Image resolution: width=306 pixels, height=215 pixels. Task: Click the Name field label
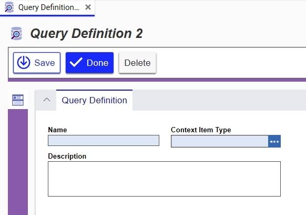tap(57, 130)
